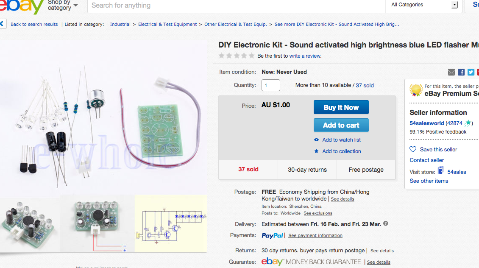Screen dimensions: 479x268
Task: Click the heart icon to save seller
Action: pos(413,149)
